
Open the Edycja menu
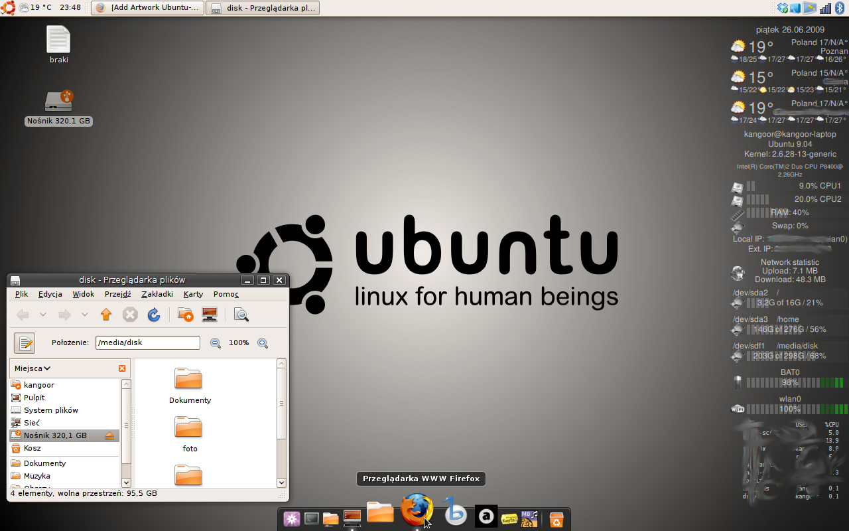(50, 294)
